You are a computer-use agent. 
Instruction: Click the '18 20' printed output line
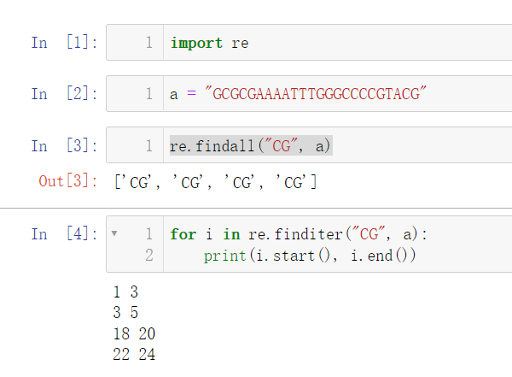tap(134, 333)
